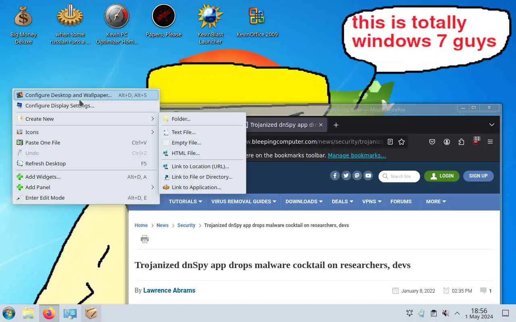Choose Paste One File from context menu

pos(86,142)
